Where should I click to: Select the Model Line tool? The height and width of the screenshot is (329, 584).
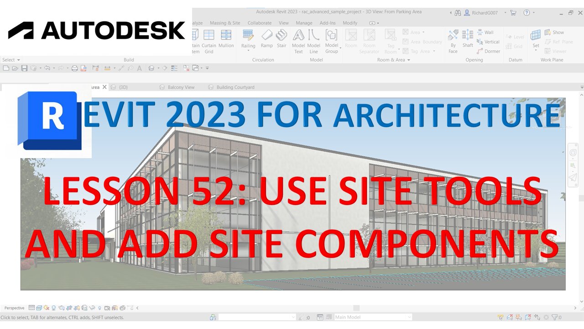click(x=313, y=41)
